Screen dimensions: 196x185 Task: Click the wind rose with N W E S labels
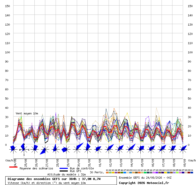tap(24, 149)
